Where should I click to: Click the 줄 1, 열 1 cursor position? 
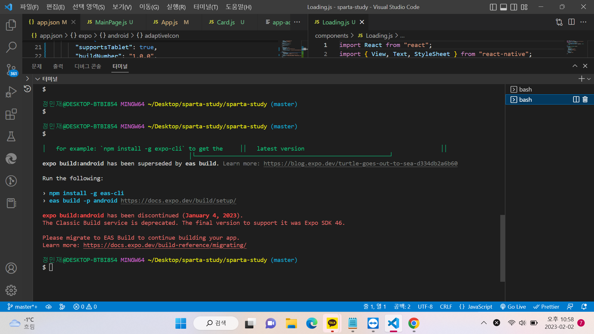[x=375, y=307]
